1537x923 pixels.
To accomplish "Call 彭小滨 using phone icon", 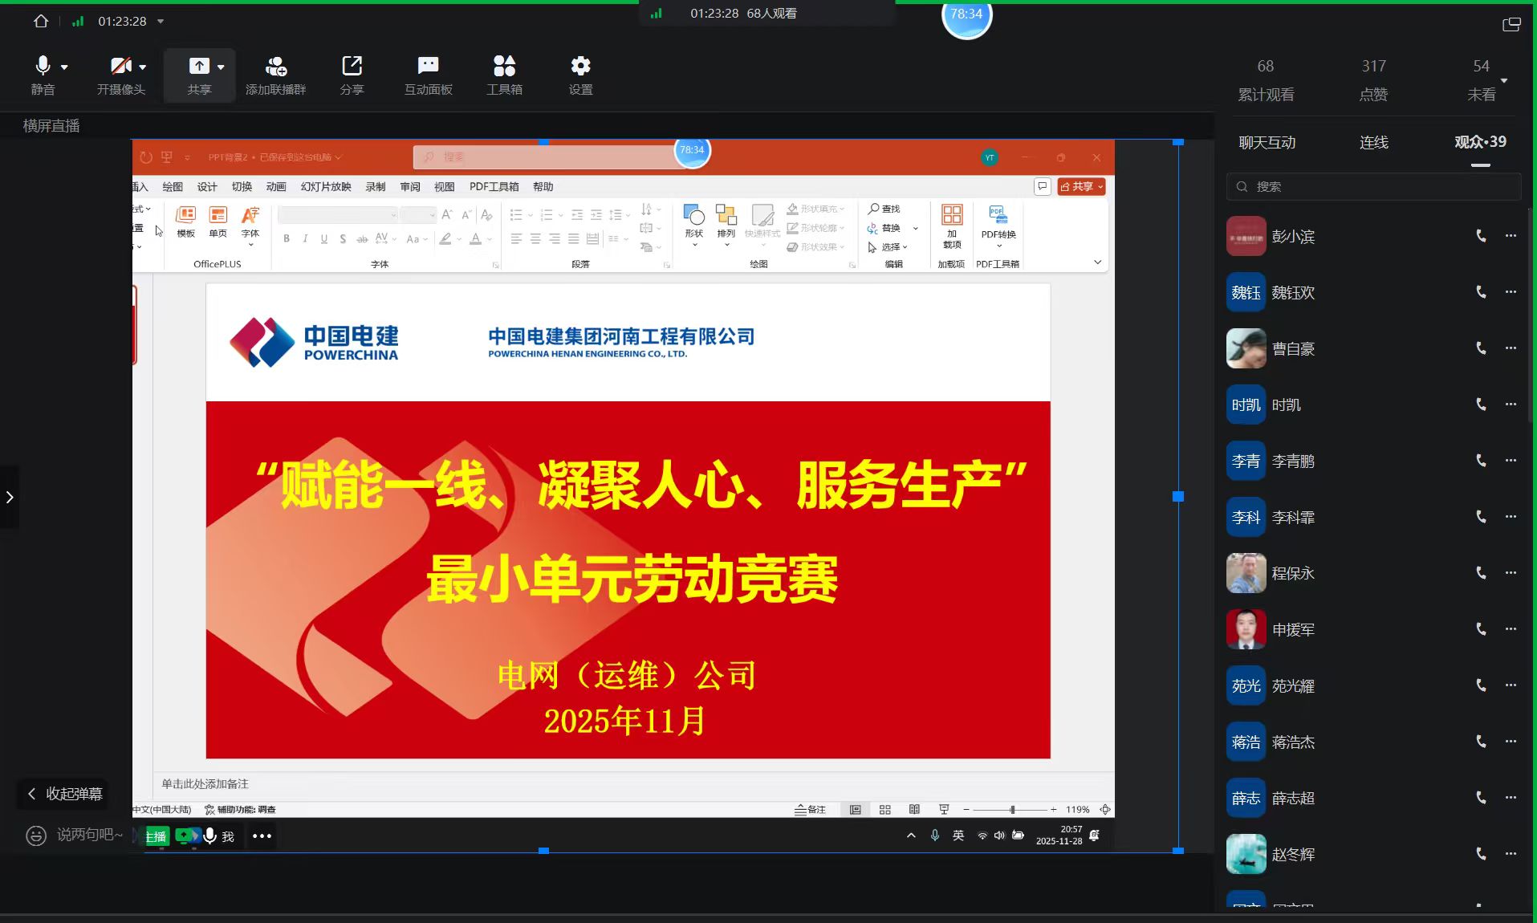I will click(x=1481, y=236).
